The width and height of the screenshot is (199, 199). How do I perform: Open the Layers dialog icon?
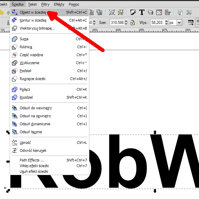pyautogui.click(x=150, y=12)
